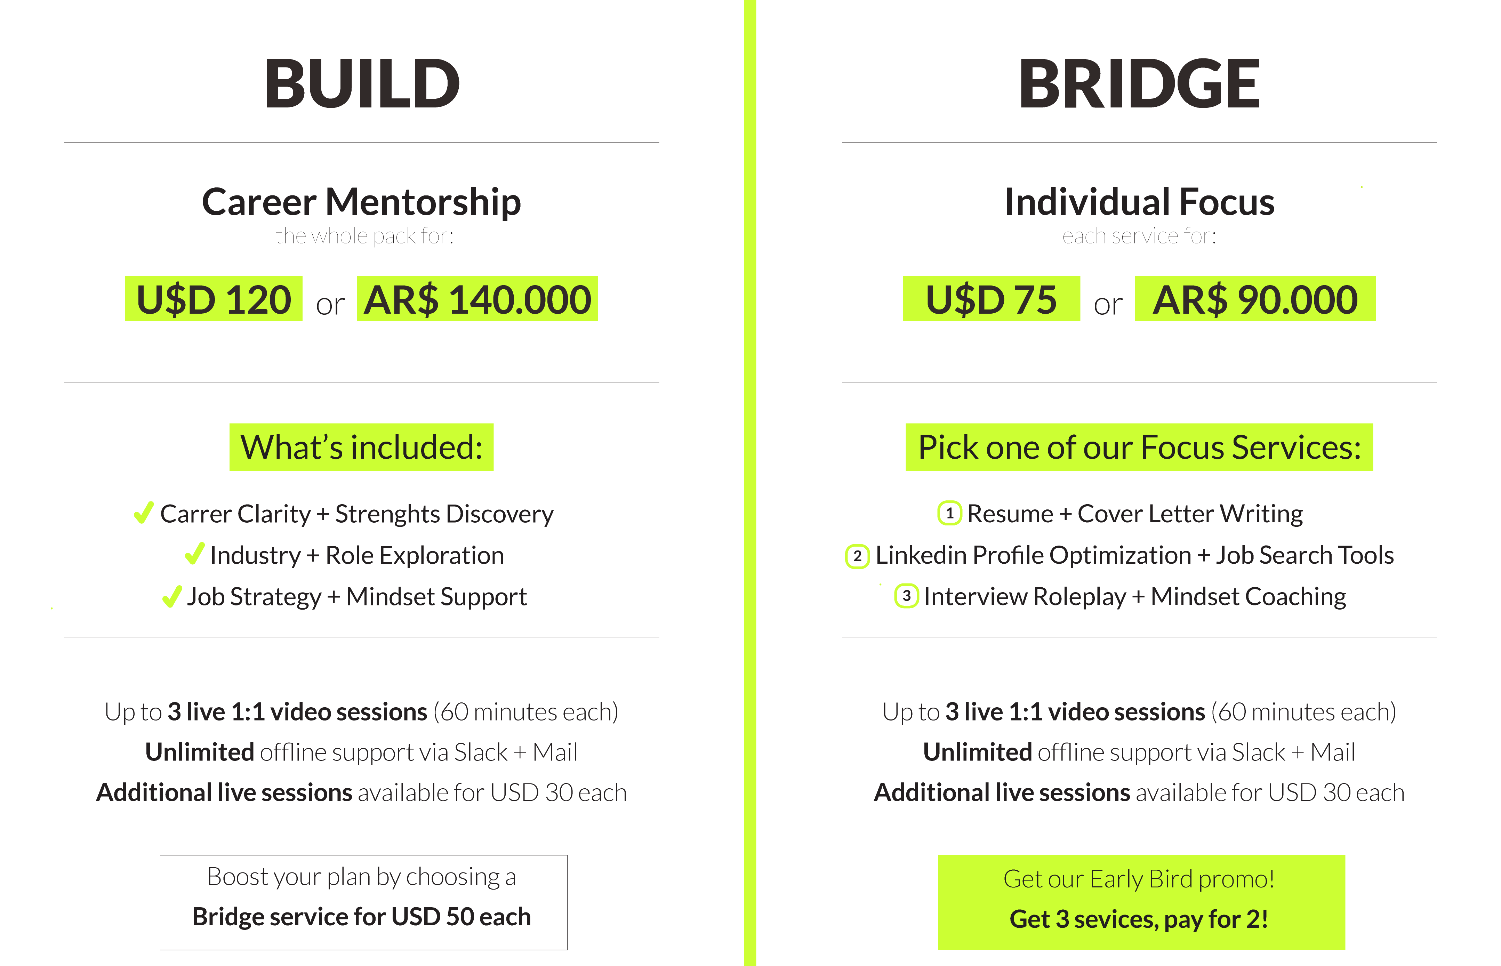The height and width of the screenshot is (966, 1501).
Task: Click the Bridge service for USD 50 box
Action: [363, 902]
